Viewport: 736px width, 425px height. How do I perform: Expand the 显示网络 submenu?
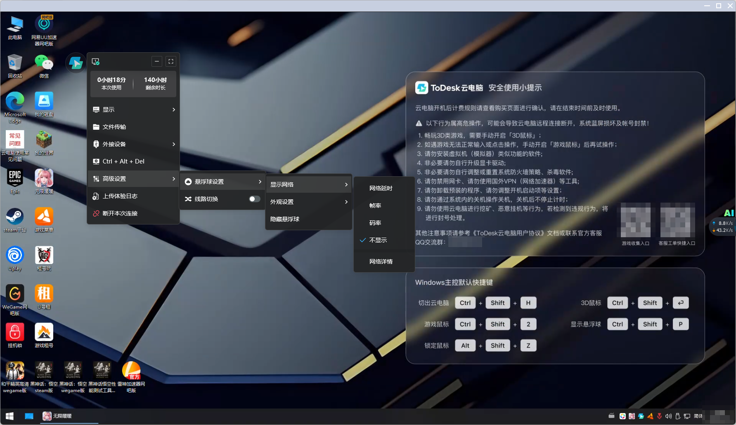point(309,184)
